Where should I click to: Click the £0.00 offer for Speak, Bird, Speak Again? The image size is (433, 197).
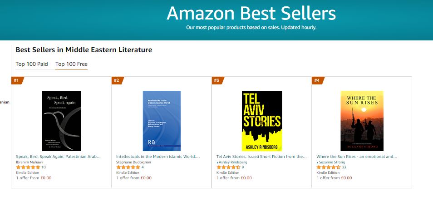pyautogui.click(x=45, y=178)
